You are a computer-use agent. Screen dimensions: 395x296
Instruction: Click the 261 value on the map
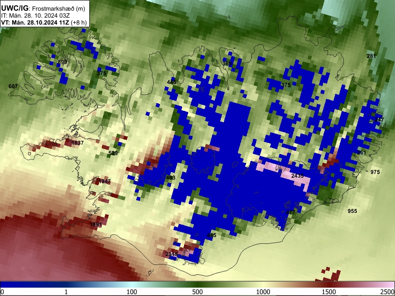coord(362,153)
